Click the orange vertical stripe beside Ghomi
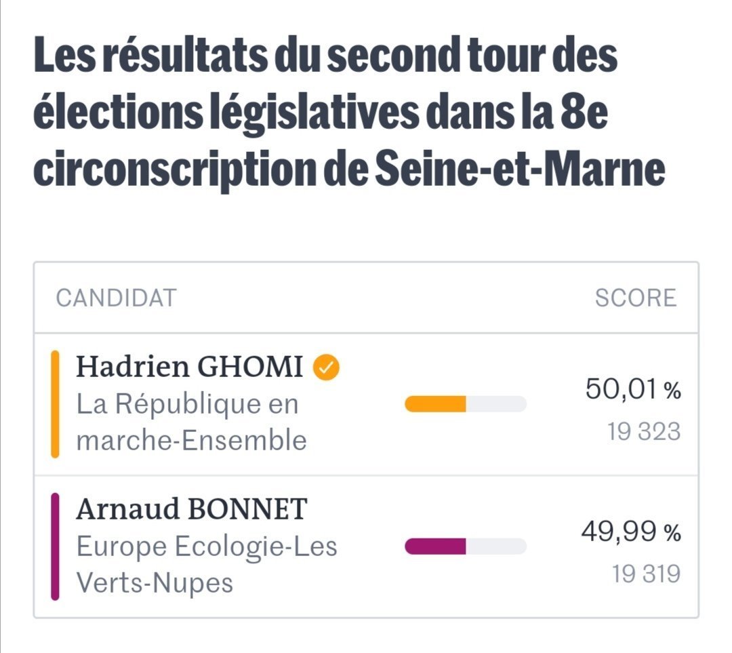 (56, 404)
